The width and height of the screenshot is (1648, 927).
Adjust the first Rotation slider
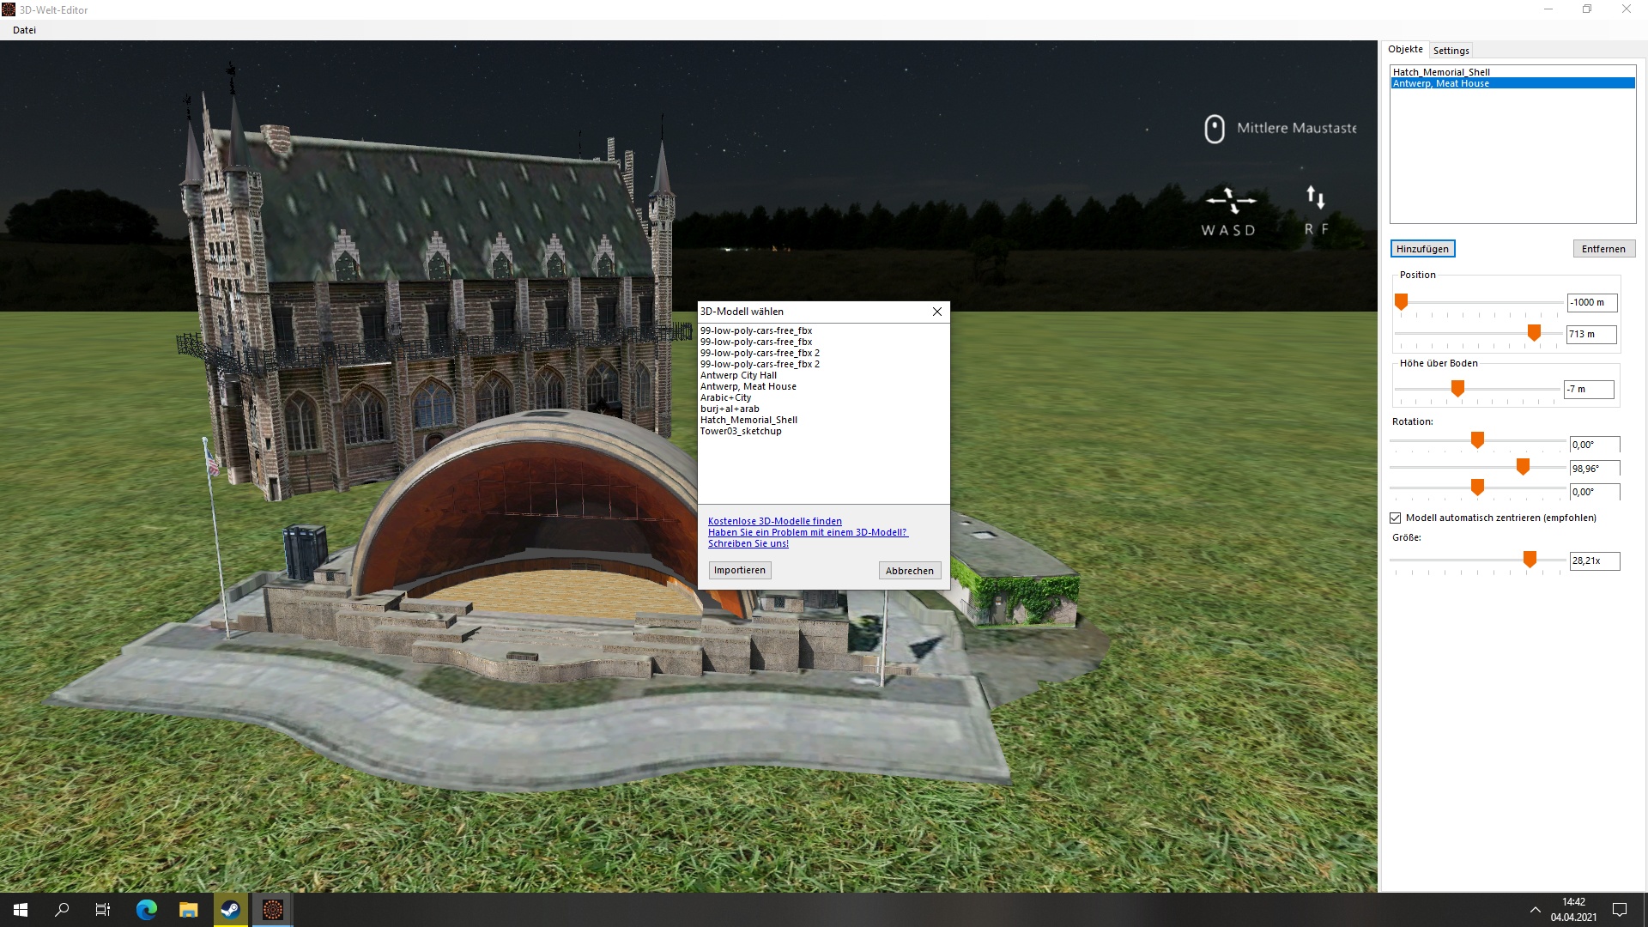coord(1477,440)
